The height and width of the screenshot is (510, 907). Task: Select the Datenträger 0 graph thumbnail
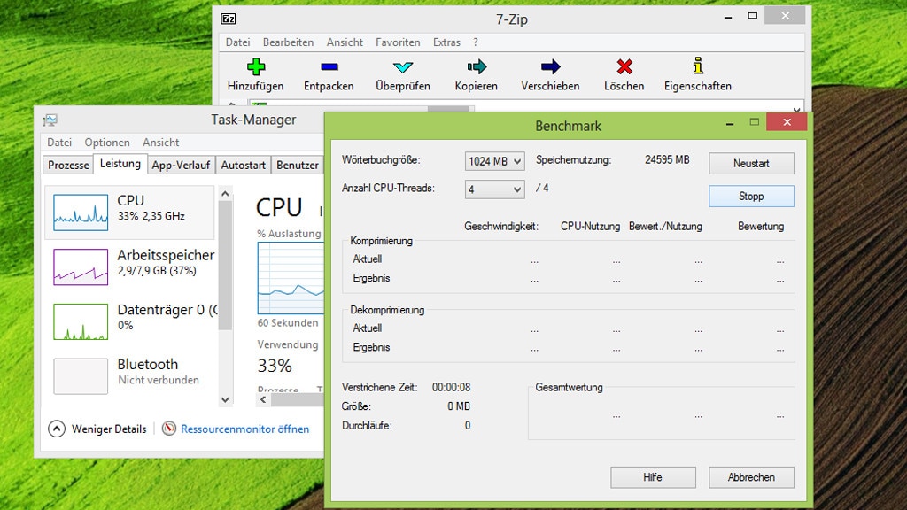click(81, 321)
